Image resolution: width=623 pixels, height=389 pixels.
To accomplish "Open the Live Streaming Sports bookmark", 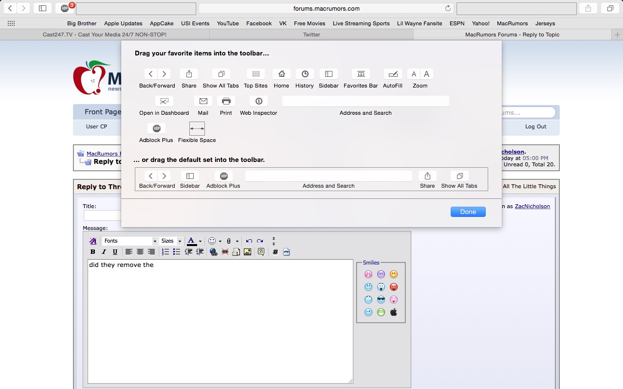I will click(x=361, y=23).
